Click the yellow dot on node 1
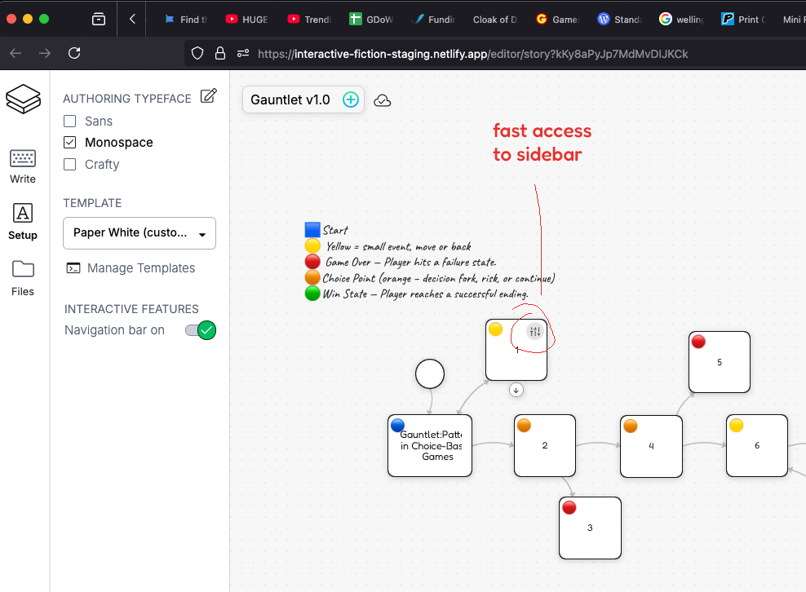 tap(495, 329)
